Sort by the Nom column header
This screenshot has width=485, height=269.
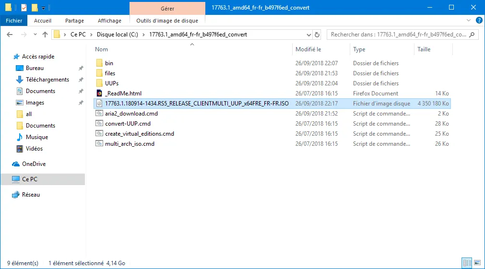pyautogui.click(x=101, y=49)
